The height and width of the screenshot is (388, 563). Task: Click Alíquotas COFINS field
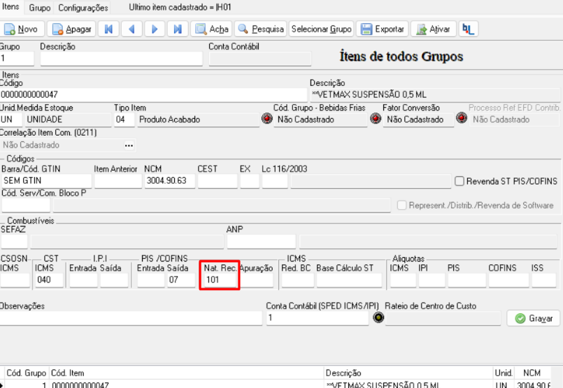(x=508, y=280)
